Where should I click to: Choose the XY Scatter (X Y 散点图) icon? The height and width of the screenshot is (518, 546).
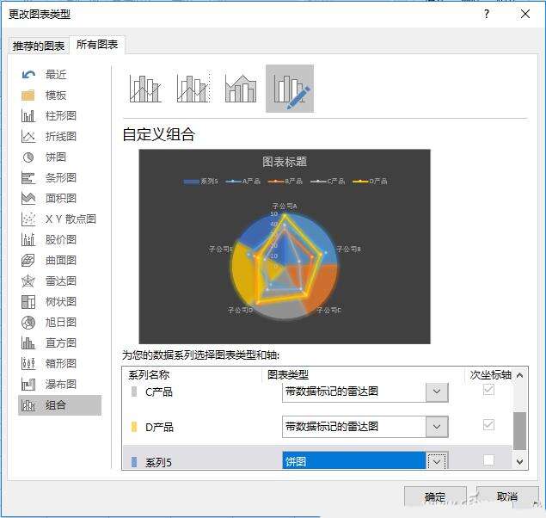[28, 219]
